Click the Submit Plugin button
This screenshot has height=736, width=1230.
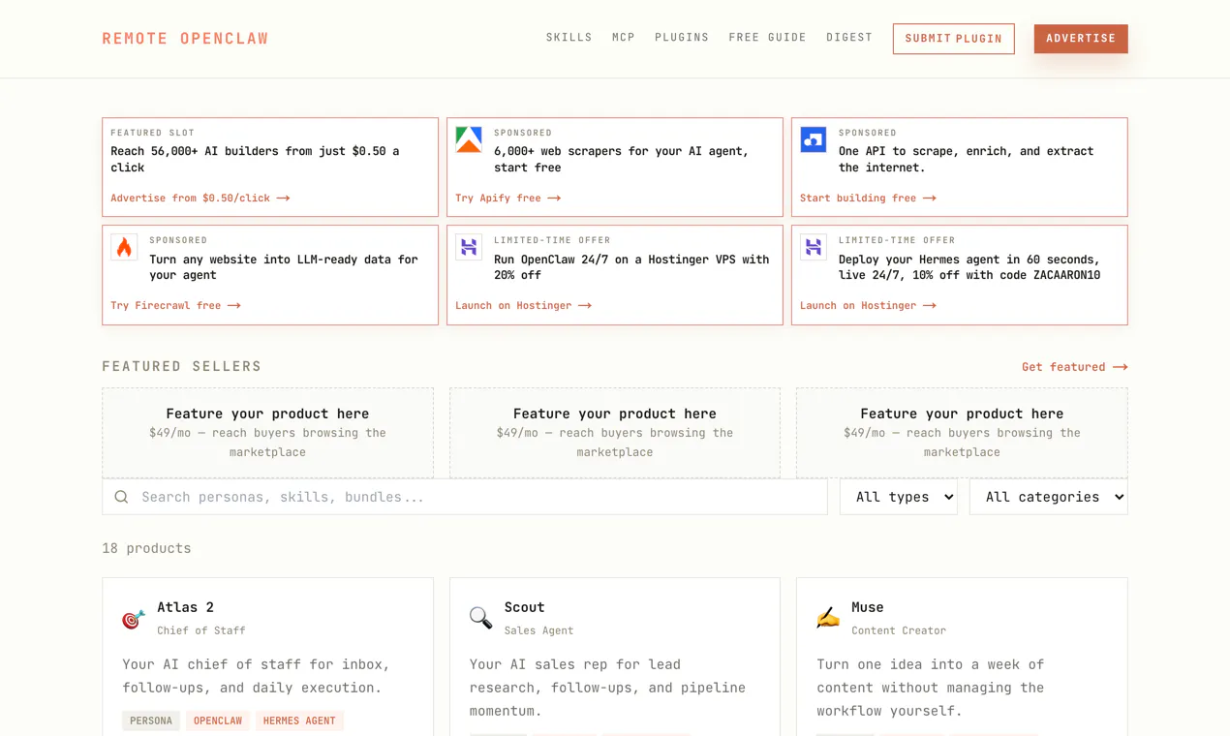[x=954, y=39]
